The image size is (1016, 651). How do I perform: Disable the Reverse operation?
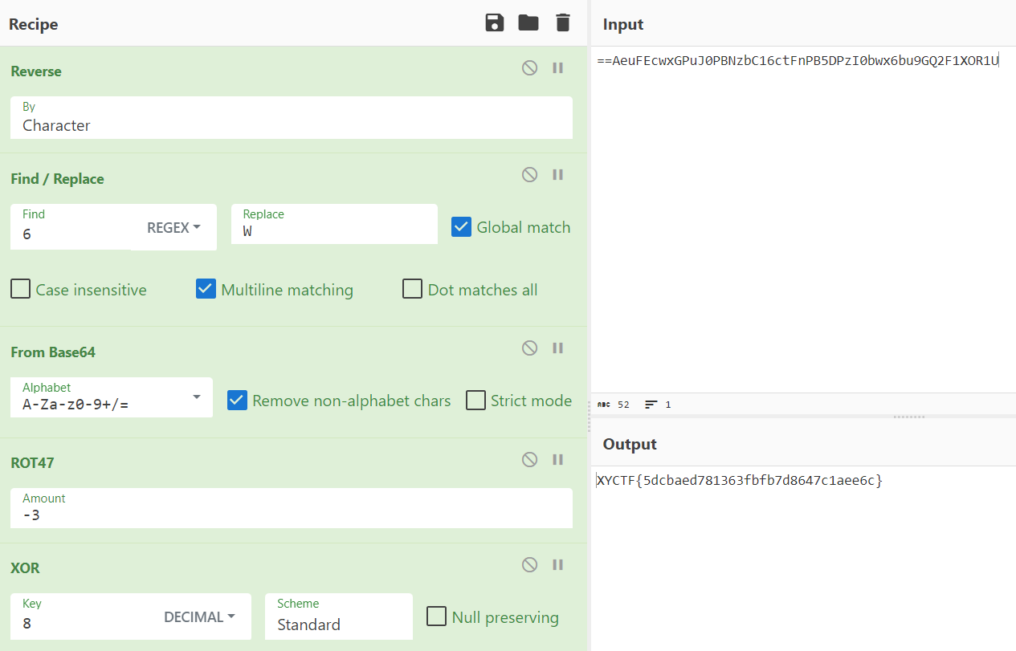pyautogui.click(x=529, y=68)
